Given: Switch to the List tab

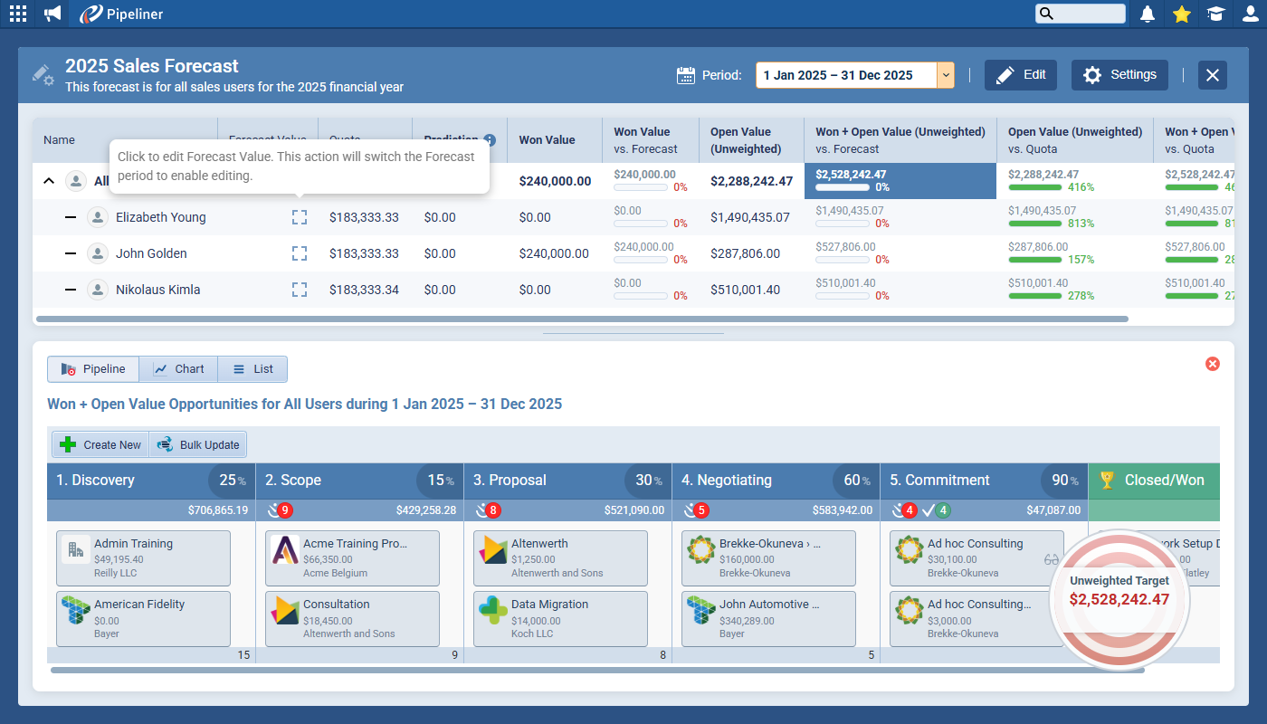Looking at the screenshot, I should coord(252,369).
